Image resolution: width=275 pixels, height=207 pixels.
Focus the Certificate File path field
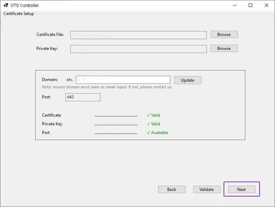pyautogui.click(x=138, y=35)
